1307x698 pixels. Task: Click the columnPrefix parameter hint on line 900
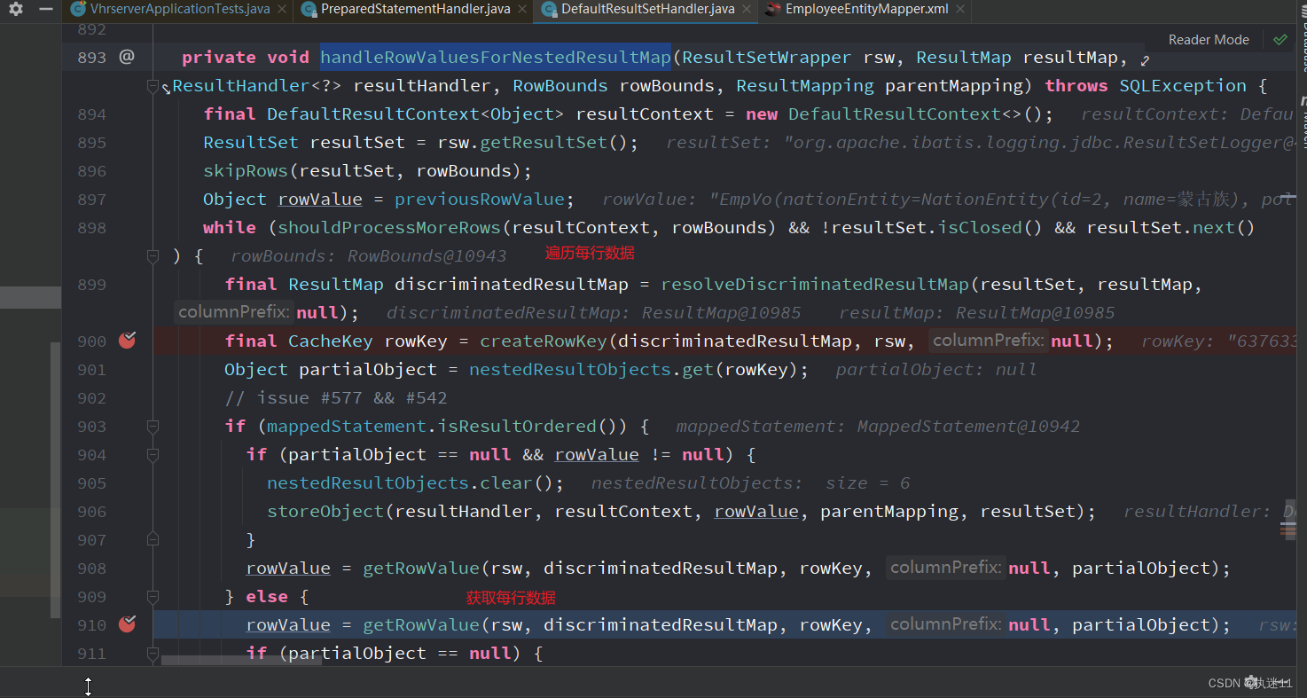988,341
